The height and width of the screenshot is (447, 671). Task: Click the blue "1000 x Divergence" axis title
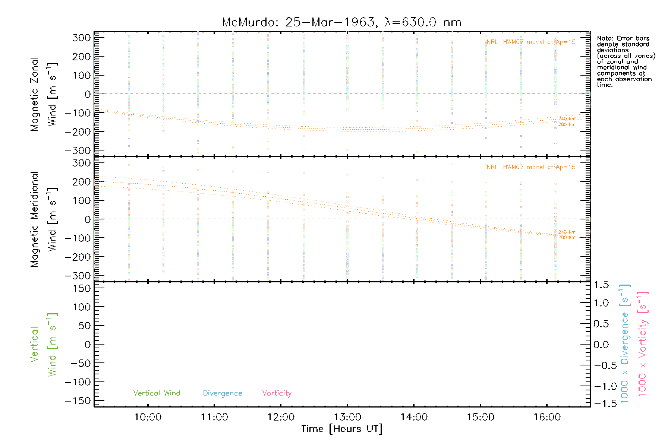(625, 344)
